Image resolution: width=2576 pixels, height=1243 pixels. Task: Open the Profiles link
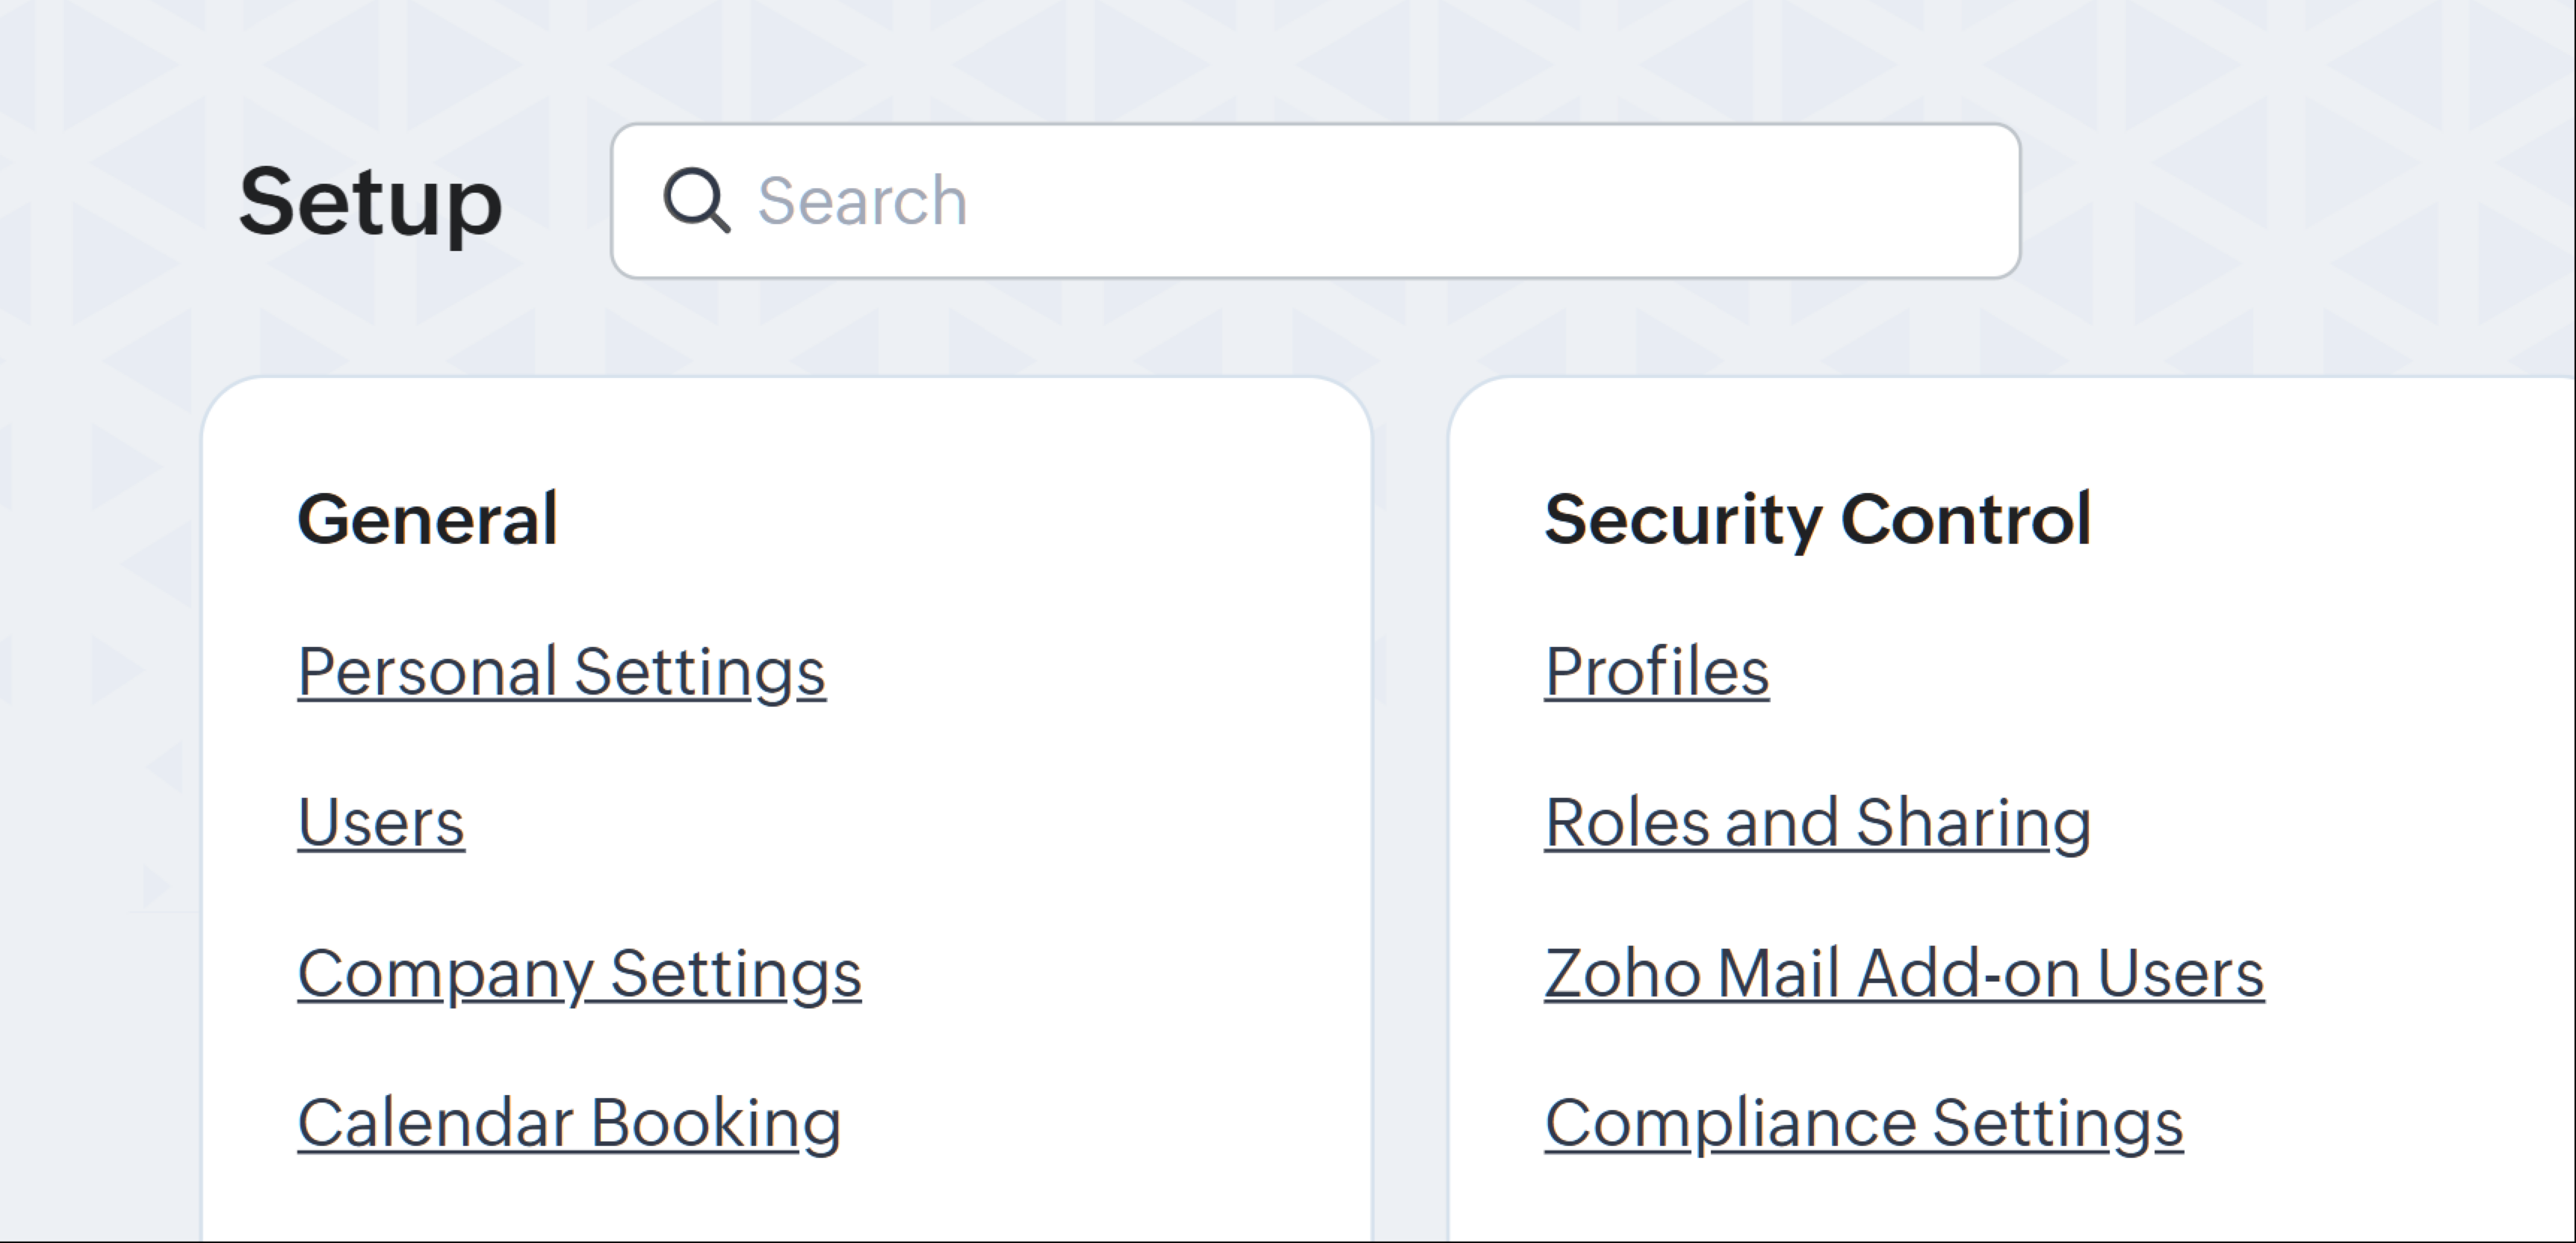(x=1656, y=671)
